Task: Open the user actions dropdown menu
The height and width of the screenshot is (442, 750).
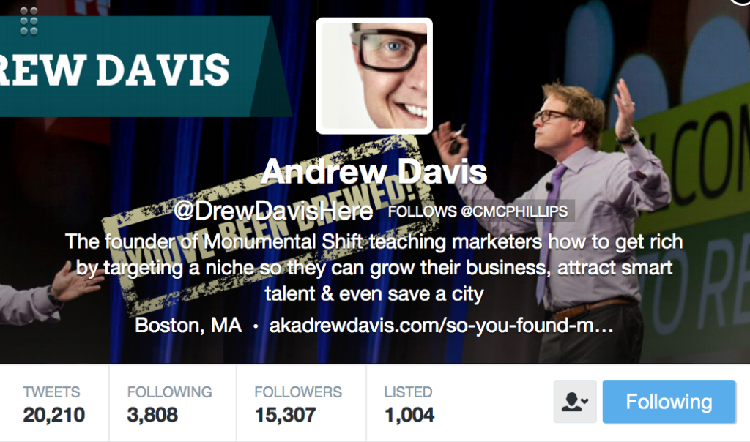Action: coord(575,402)
